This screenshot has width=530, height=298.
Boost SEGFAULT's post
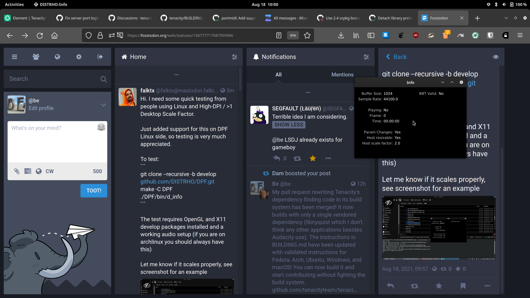click(x=297, y=158)
